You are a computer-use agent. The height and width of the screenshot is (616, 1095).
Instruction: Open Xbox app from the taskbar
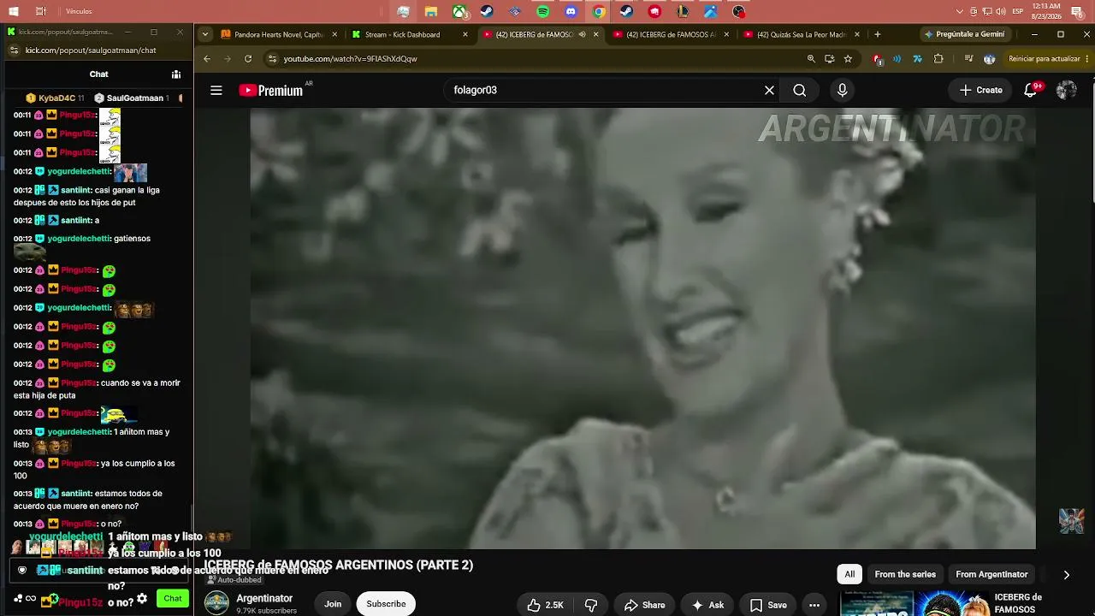click(459, 12)
